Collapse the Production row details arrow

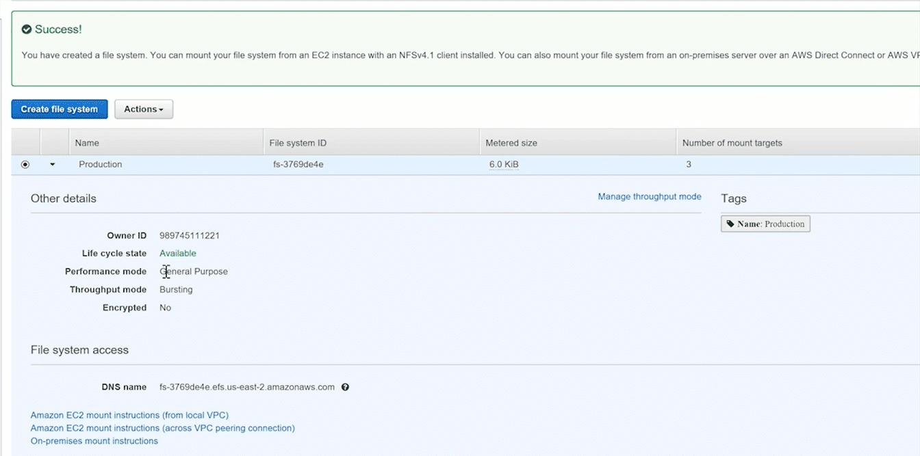click(53, 165)
